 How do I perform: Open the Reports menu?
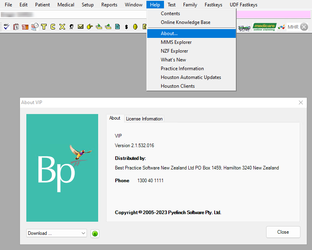109,4
